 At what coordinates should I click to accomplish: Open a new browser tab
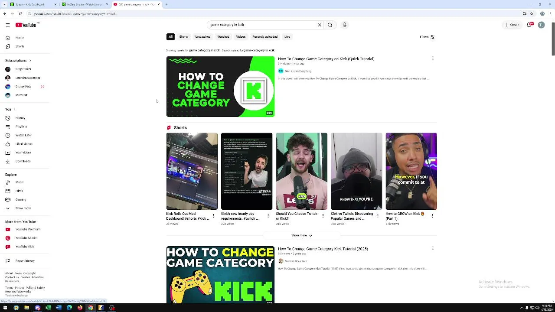(x=166, y=4)
